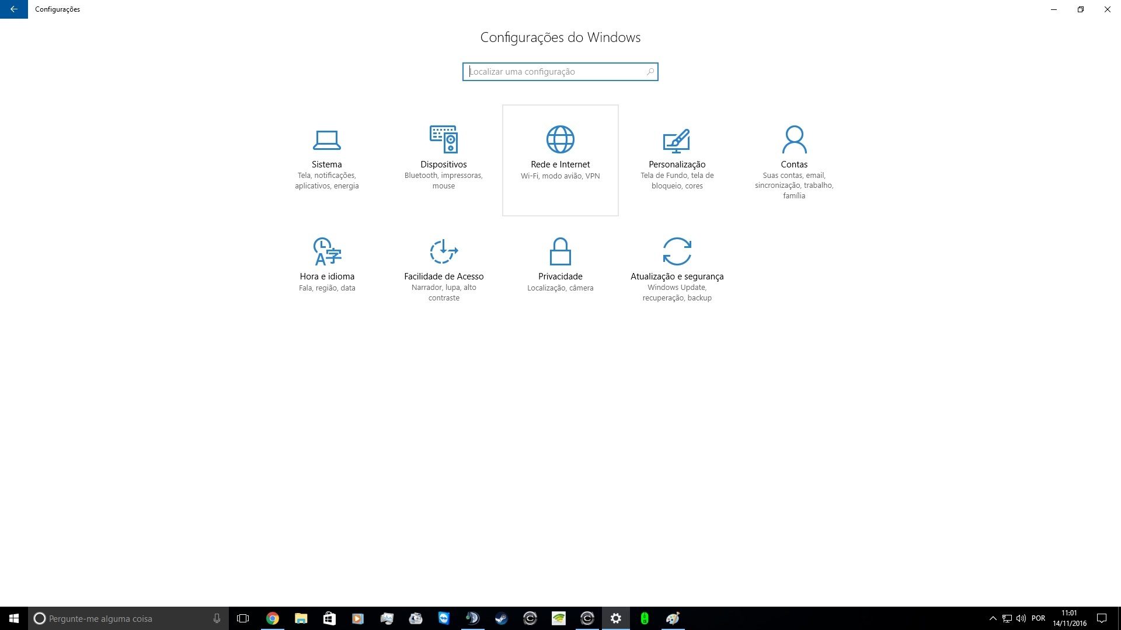Open the Privacidade settings category

[x=560, y=272]
